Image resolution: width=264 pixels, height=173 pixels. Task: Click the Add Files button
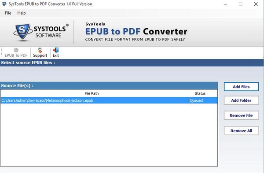(241, 87)
